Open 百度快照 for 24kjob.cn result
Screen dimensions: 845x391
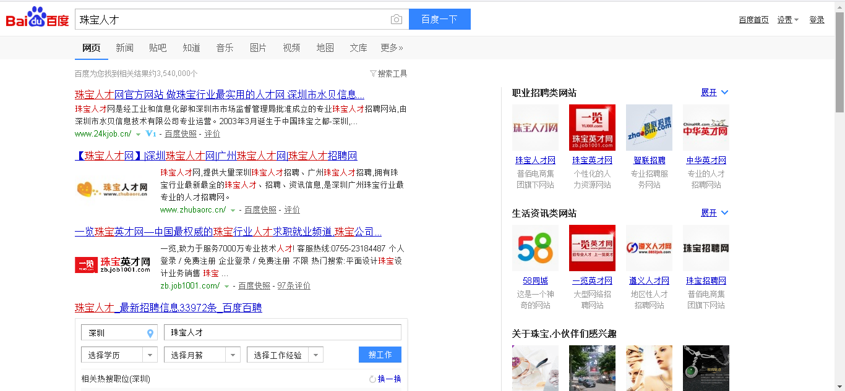181,134
